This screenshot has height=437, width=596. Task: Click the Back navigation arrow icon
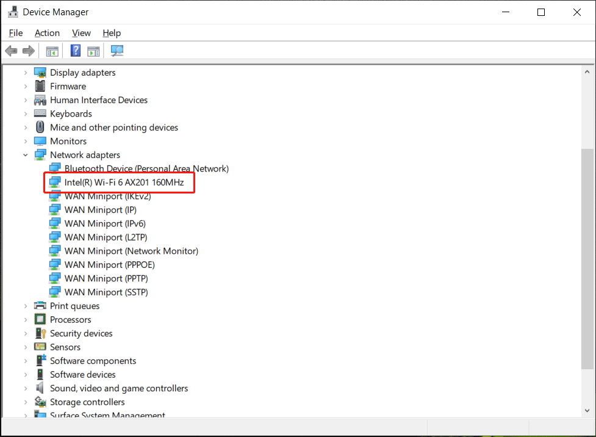pyautogui.click(x=11, y=51)
